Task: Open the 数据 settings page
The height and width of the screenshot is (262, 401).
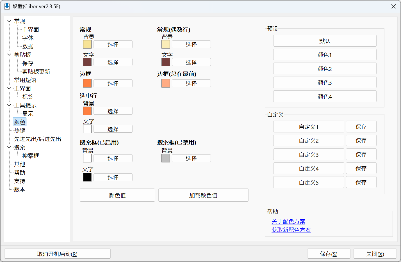Action: click(28, 46)
